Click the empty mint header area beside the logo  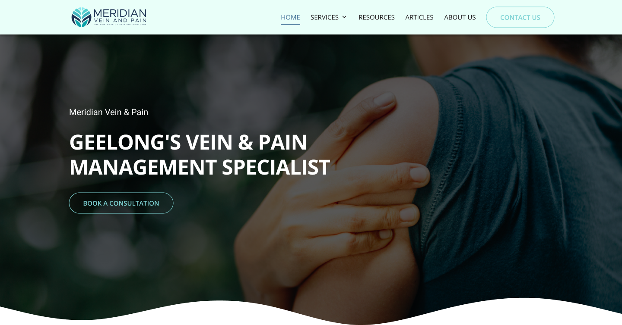(x=212, y=17)
